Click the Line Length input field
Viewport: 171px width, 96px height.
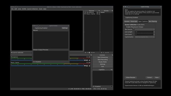144,32
